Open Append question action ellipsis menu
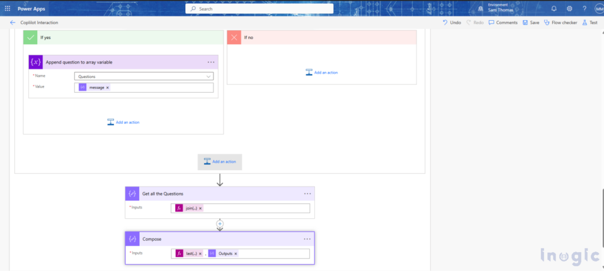This screenshot has height=271, width=604. 211,62
